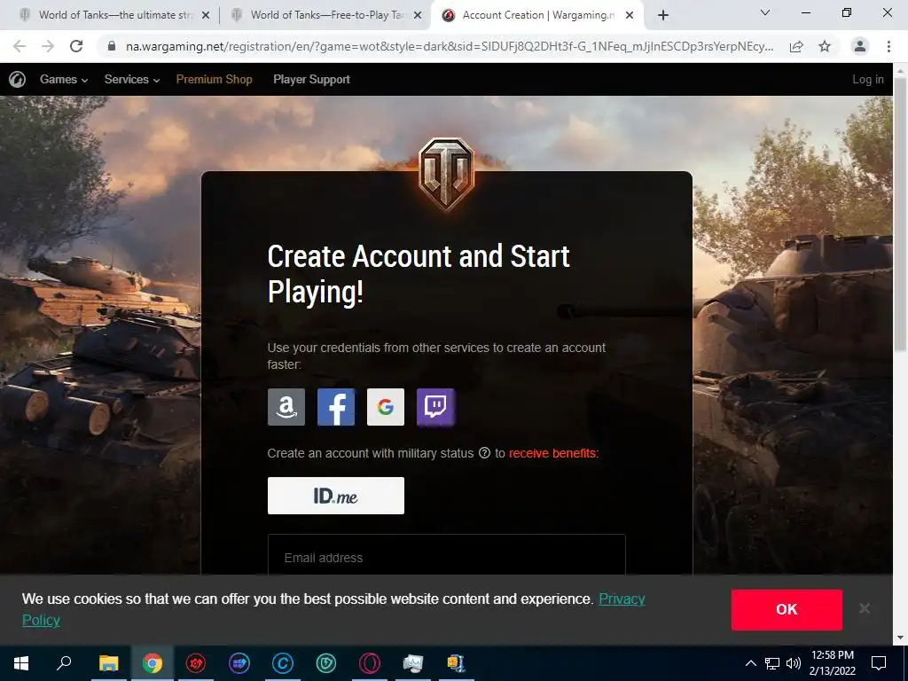This screenshot has width=908, height=681.
Task: Click the ID.me sign-up button
Action: pos(336,496)
